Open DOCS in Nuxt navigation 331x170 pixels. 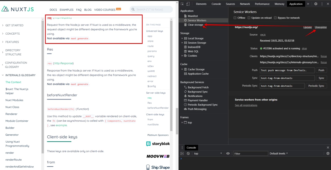53,10
